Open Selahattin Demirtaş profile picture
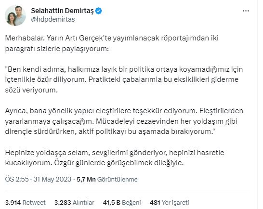The width and height of the screenshot is (263, 209). 15,15
